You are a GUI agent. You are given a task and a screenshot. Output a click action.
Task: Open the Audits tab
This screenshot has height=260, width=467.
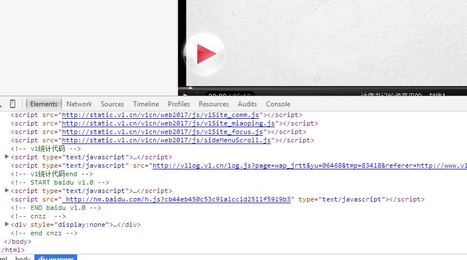pos(247,104)
